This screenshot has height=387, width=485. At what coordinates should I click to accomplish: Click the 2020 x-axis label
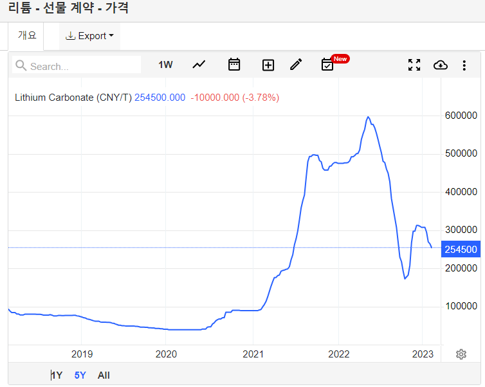tap(166, 354)
